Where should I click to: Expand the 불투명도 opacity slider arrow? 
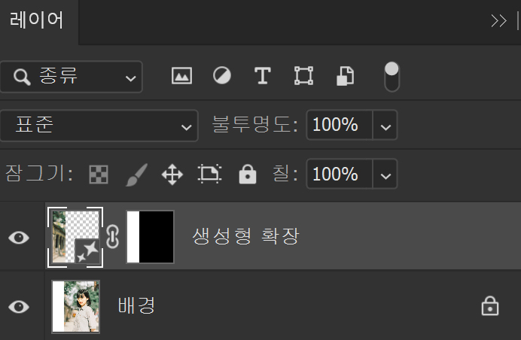click(x=385, y=125)
